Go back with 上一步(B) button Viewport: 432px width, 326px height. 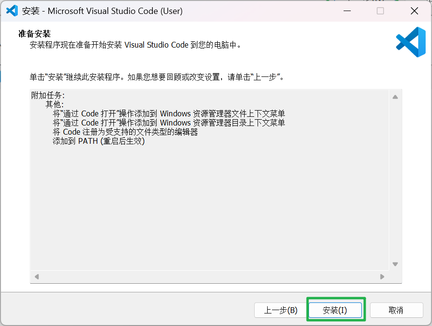pos(281,310)
